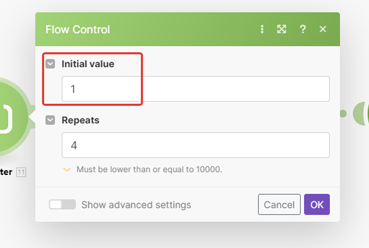Confirm settings with the OK button
Image resolution: width=369 pixels, height=248 pixels.
click(317, 204)
